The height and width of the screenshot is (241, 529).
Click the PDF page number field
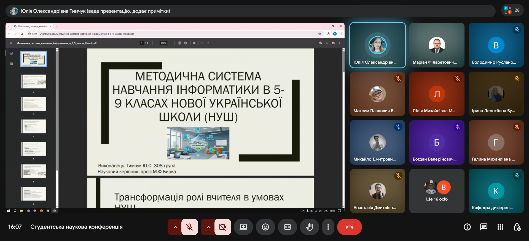(142, 43)
